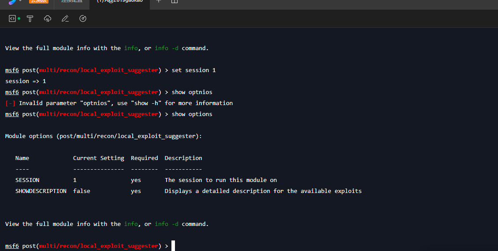The width and height of the screenshot is (498, 251).
Task: Click "yes" in the SESSION row
Action: [x=136, y=180]
